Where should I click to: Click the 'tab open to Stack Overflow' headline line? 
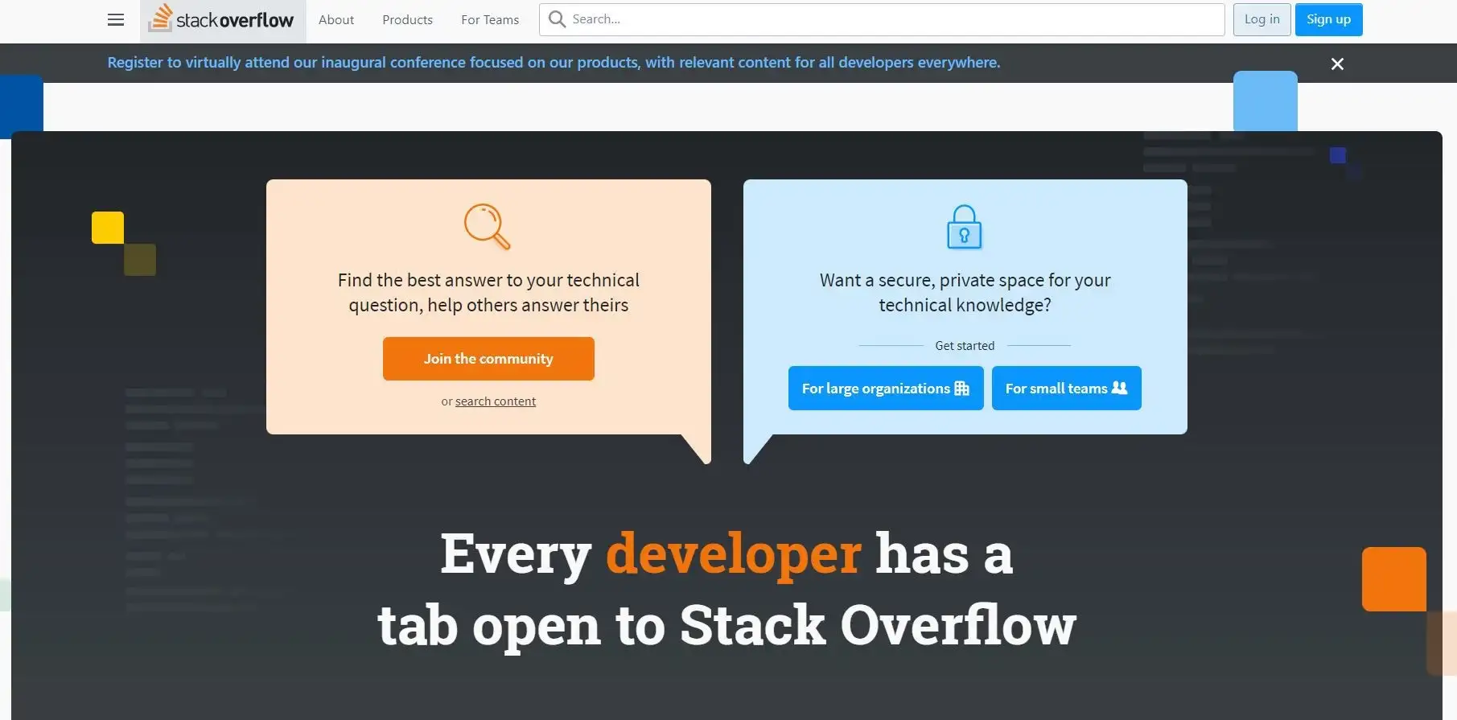pyautogui.click(x=726, y=625)
